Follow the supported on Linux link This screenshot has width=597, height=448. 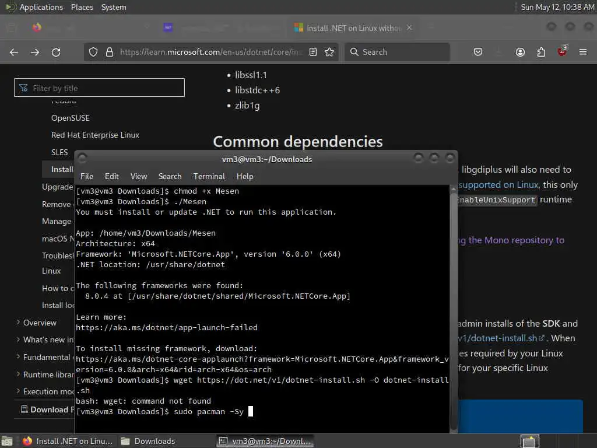(x=499, y=185)
